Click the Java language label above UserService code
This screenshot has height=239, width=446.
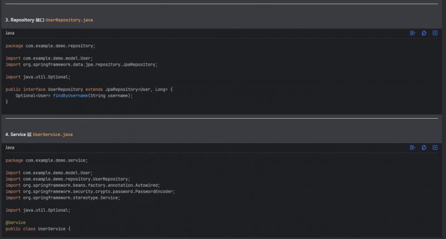10,148
